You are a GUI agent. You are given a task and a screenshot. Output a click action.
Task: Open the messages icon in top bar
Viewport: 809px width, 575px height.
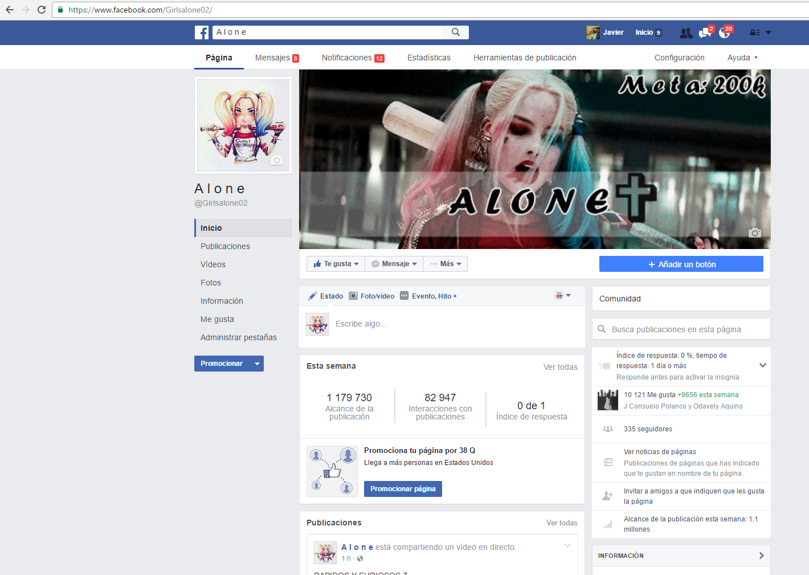[x=705, y=33]
